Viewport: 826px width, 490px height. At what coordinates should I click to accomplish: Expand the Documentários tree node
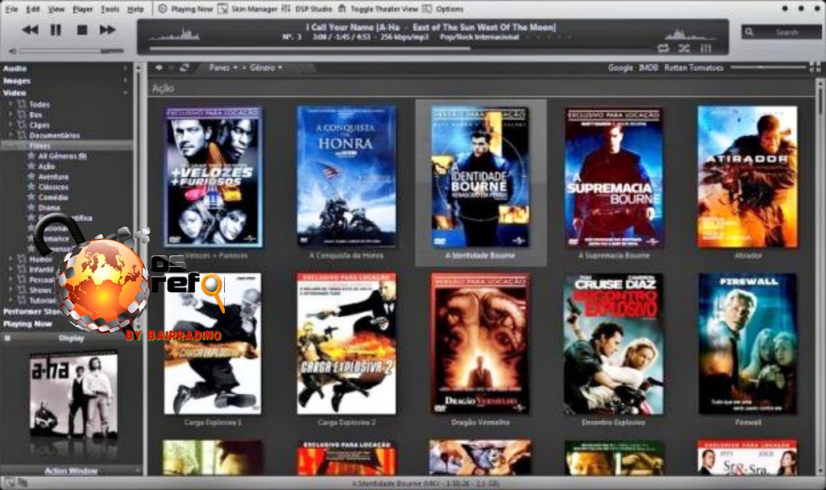(x=11, y=135)
